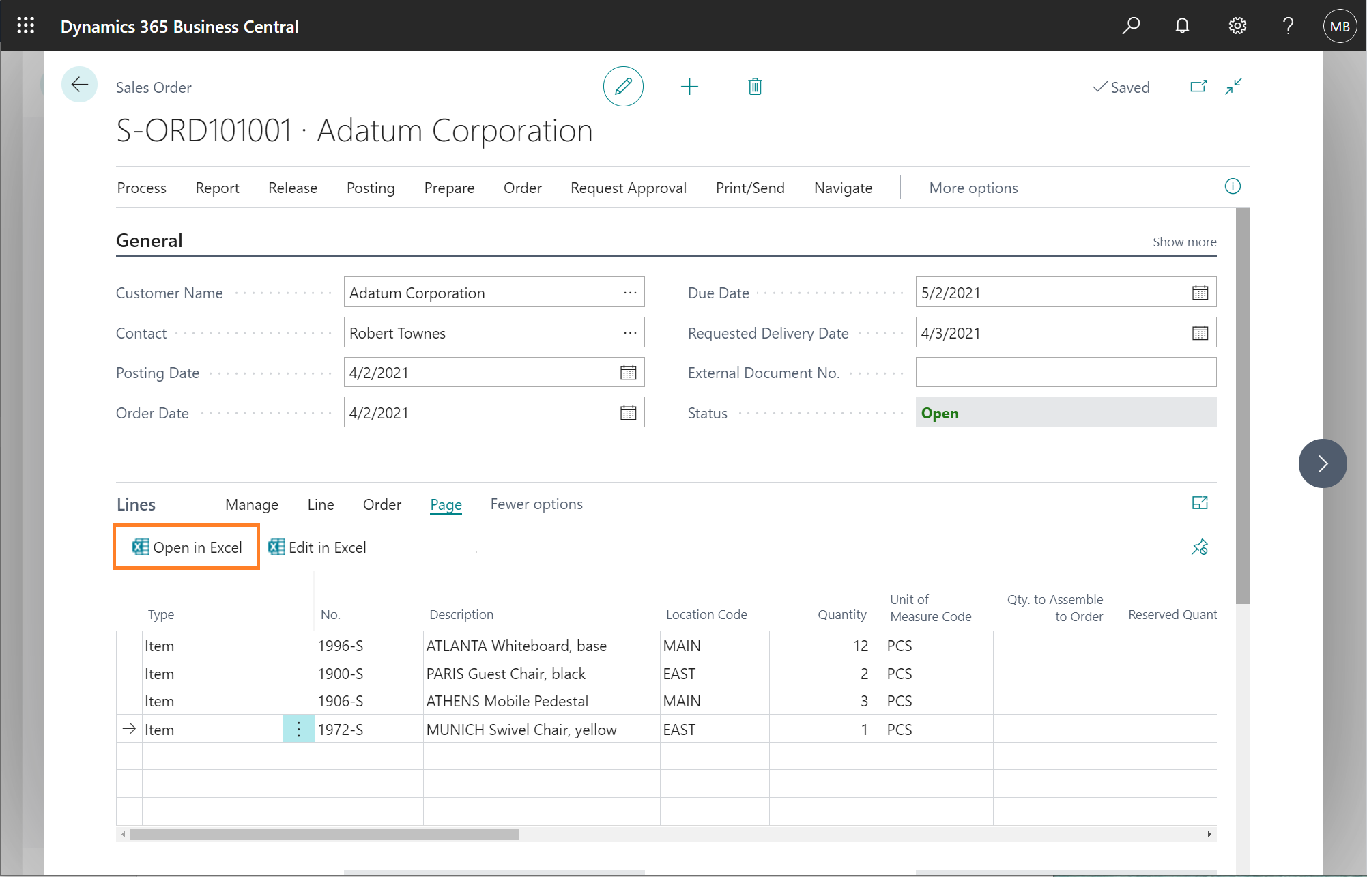1367x877 pixels.
Task: Click the More options menu item
Action: coord(973,188)
